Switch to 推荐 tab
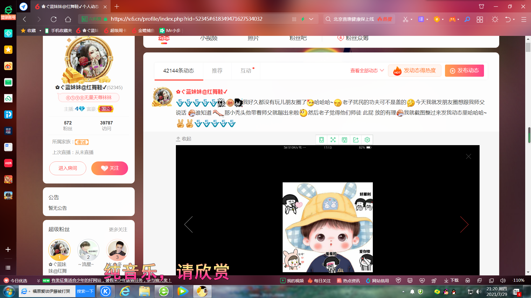 pos(217,71)
